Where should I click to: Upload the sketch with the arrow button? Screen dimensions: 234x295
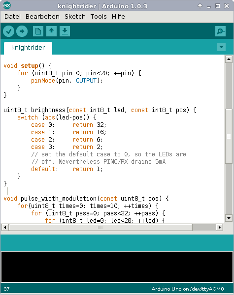(x=22, y=31)
